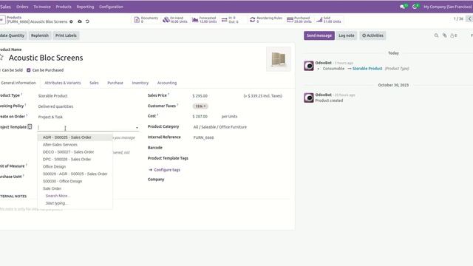Open the In/Out transfers stat button

[x=230, y=20]
